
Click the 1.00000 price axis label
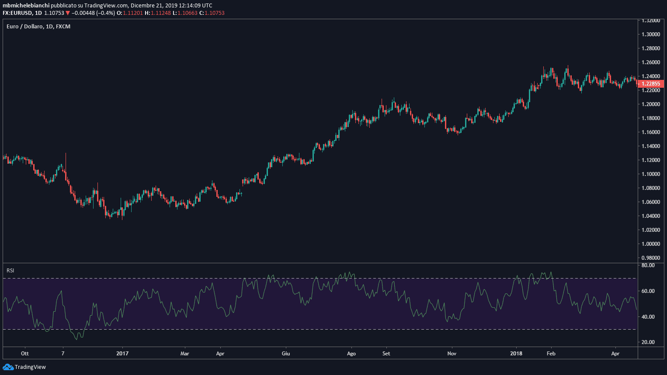[651, 244]
